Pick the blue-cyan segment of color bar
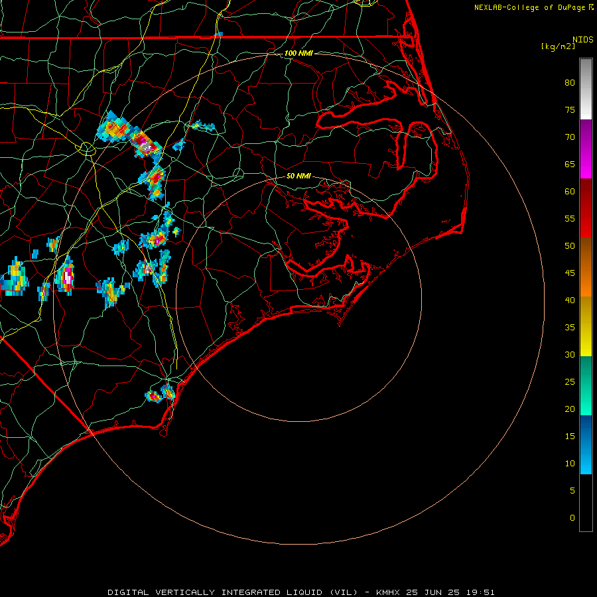Image resolution: width=597 pixels, height=597 pixels. pos(586,444)
